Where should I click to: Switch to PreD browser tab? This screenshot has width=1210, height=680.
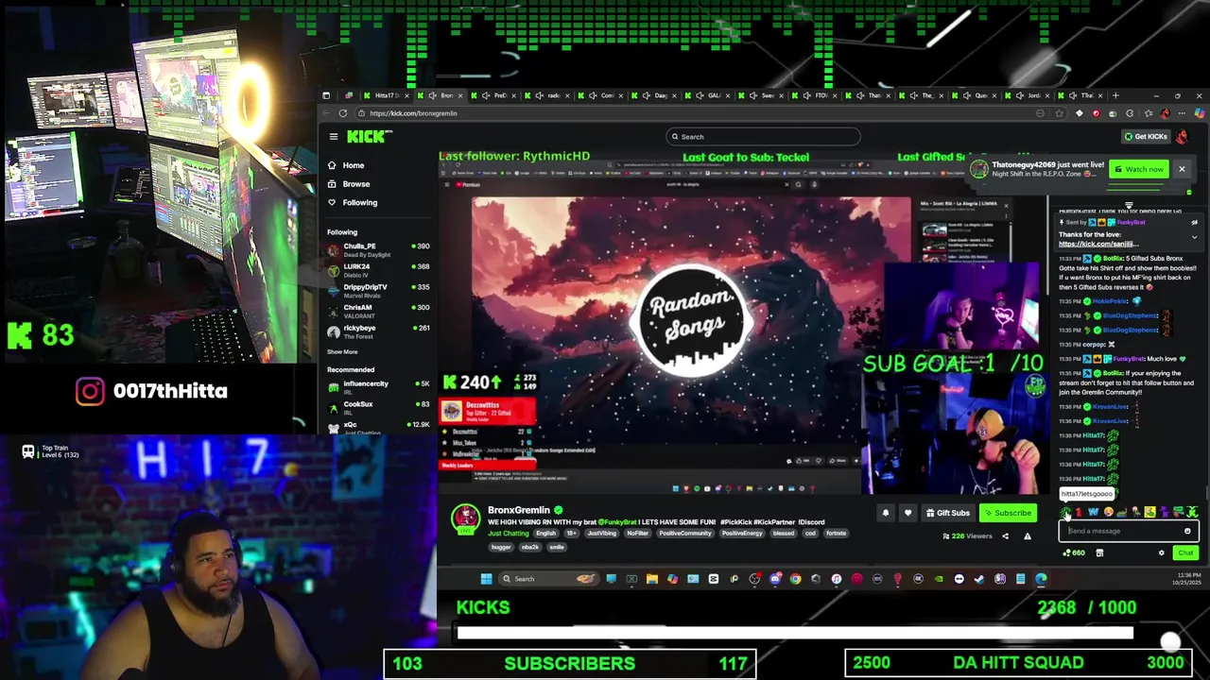pyautogui.click(x=495, y=95)
